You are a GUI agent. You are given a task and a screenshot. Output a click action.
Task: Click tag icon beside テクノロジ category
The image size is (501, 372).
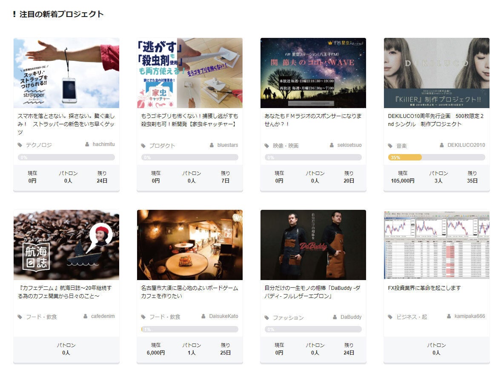[20, 145]
